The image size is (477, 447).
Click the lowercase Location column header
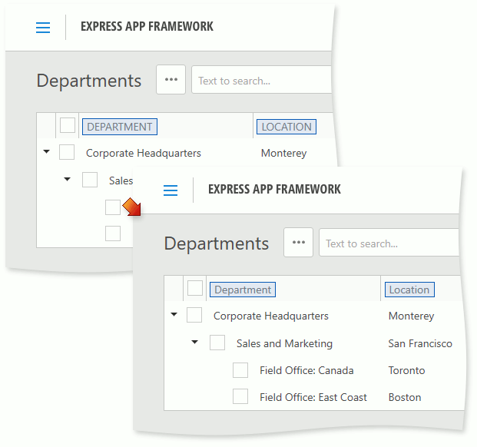point(409,290)
